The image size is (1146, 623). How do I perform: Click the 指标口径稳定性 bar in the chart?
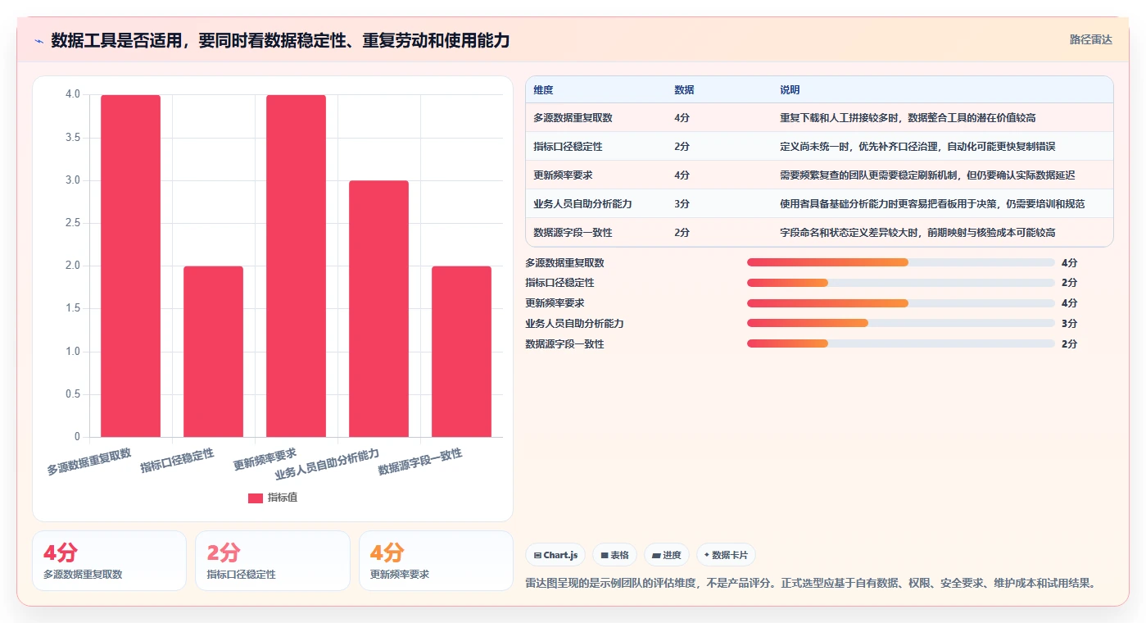pos(213,352)
